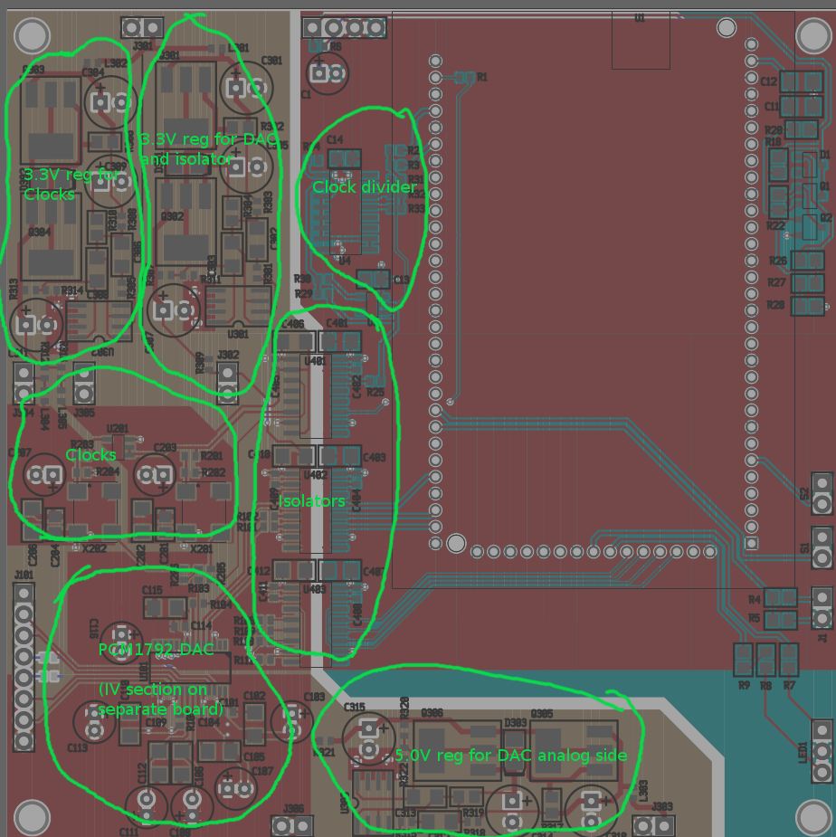Click the J1 two-pin connector footprint

coord(822,608)
